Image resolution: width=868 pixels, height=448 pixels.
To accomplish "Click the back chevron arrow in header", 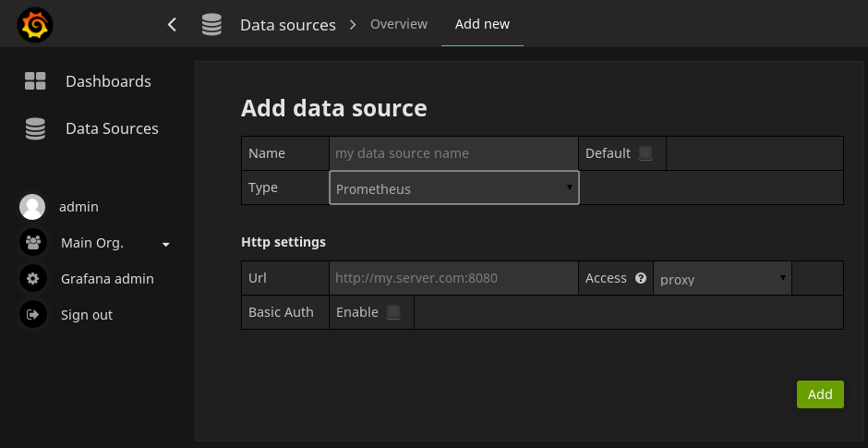I will click(172, 25).
